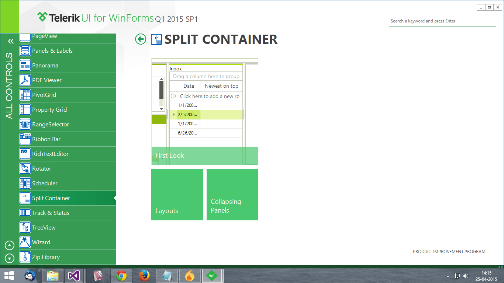Open the volume control in the system tray
The image size is (504, 283).
(x=466, y=276)
